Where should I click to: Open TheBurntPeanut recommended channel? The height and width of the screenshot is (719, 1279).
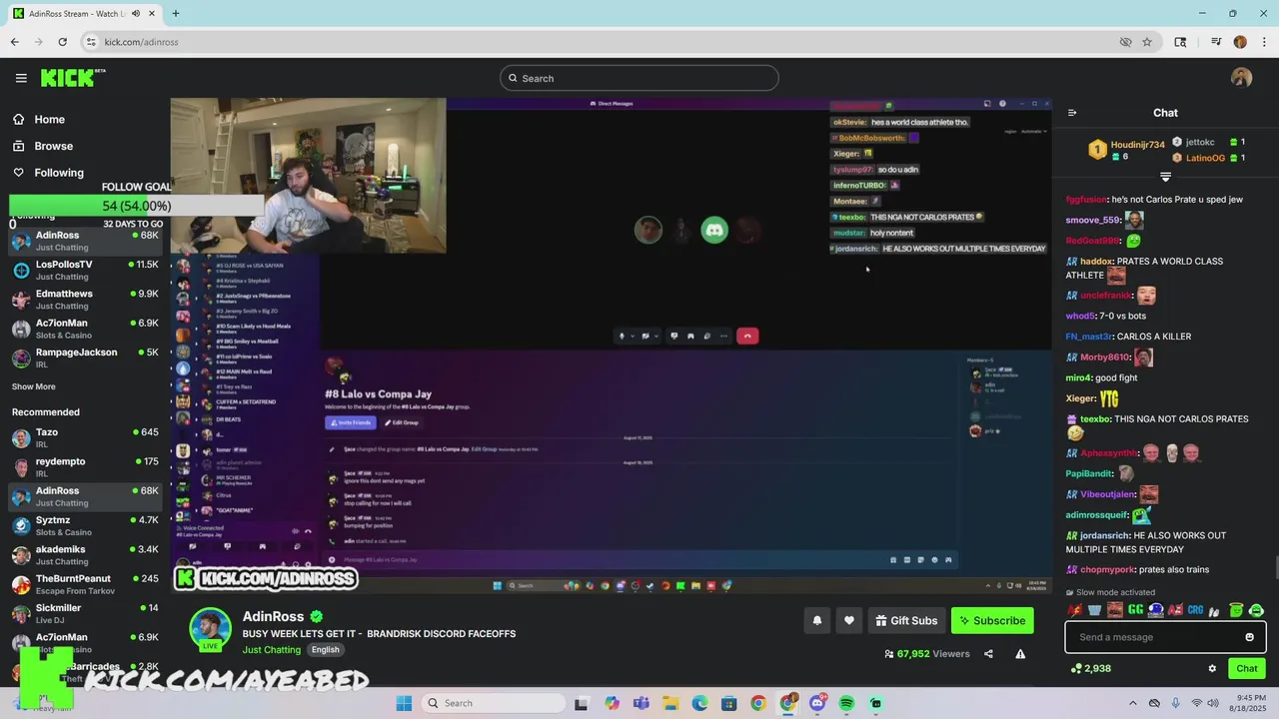(x=85, y=584)
